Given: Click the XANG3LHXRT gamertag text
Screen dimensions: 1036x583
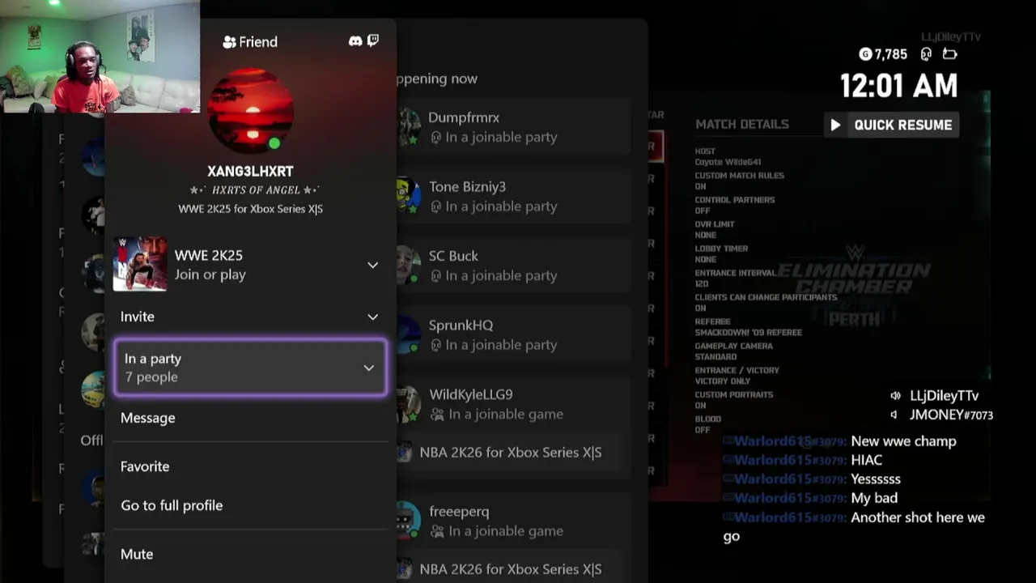Looking at the screenshot, I should click(x=250, y=172).
